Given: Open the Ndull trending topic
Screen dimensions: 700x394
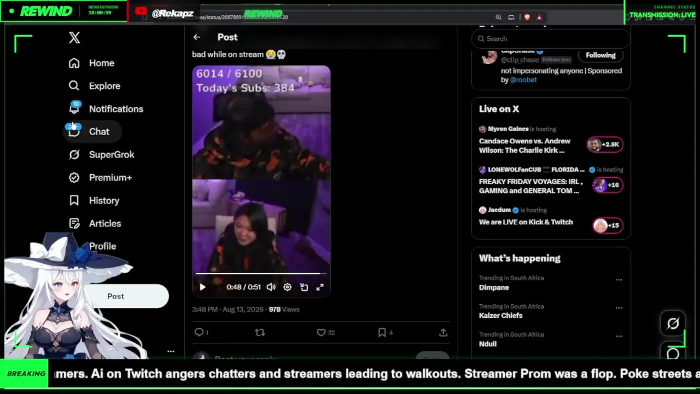Looking at the screenshot, I should pos(488,344).
